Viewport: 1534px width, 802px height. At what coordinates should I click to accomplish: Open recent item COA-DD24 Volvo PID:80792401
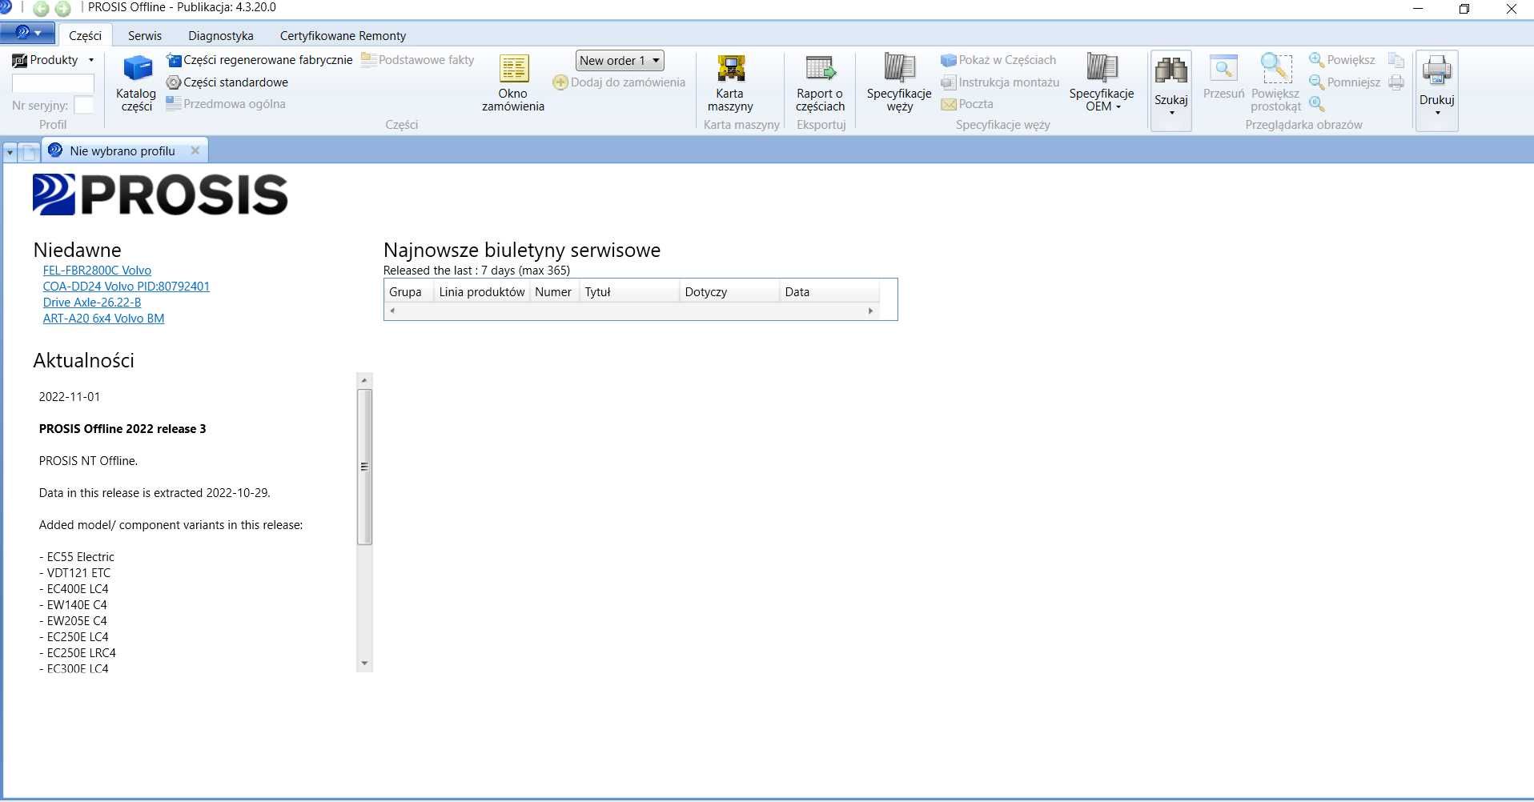126,287
